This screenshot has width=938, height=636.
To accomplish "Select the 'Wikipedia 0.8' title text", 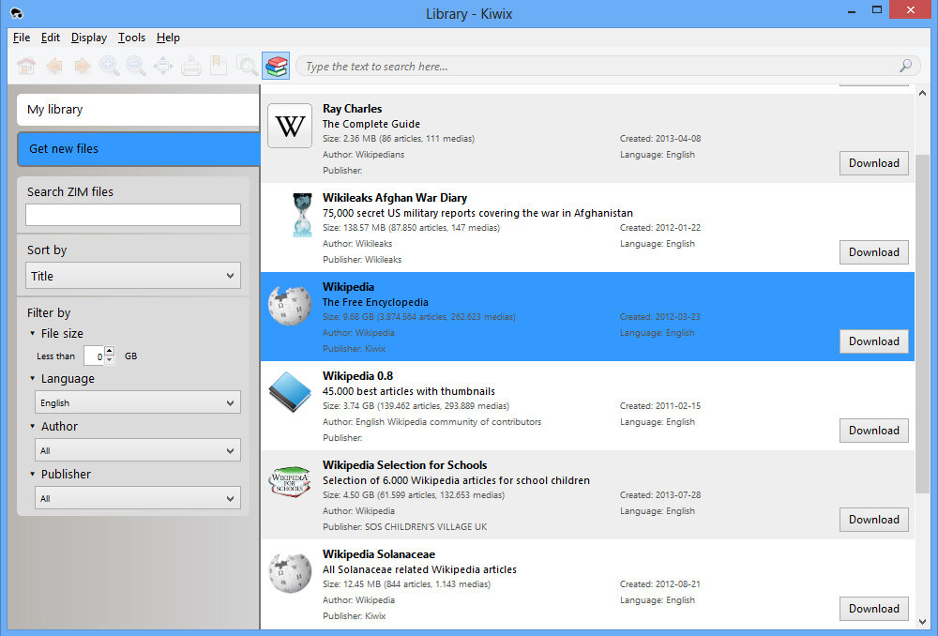I will pyautogui.click(x=357, y=376).
